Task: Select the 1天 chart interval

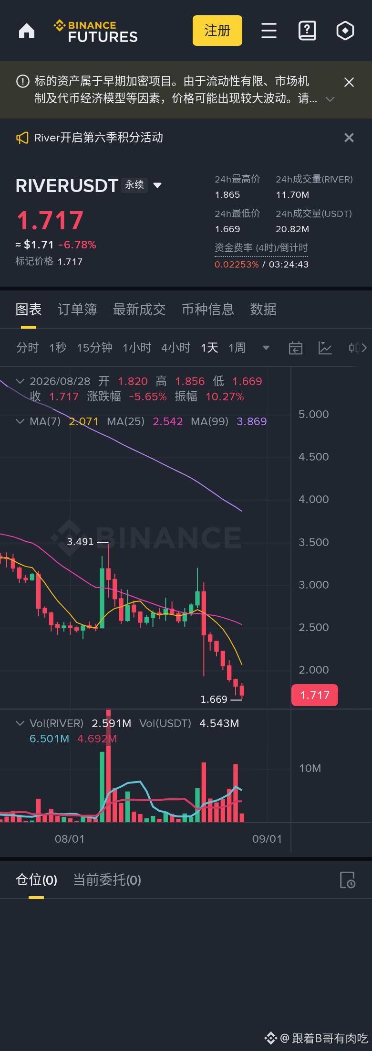Action: pyautogui.click(x=209, y=347)
